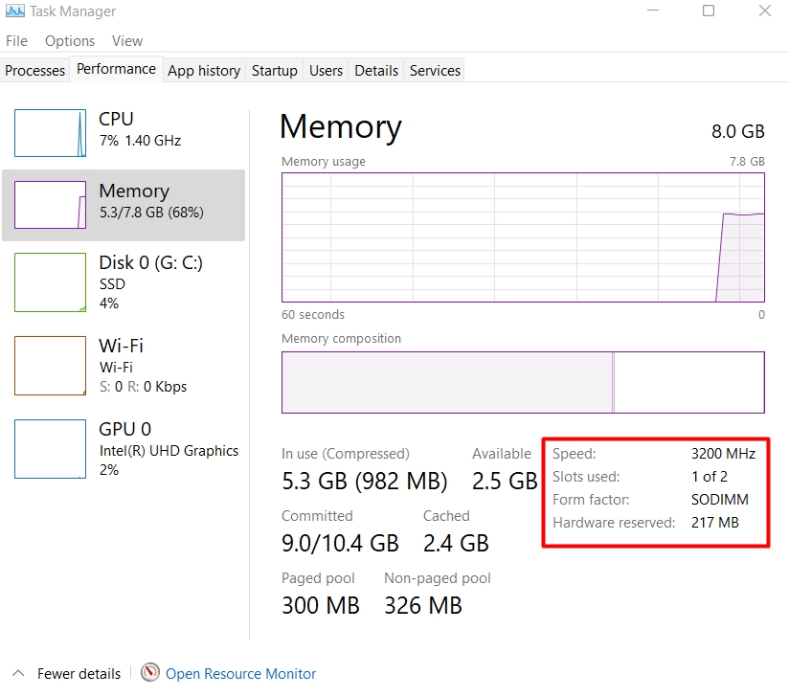Switch to the Details tab

[376, 71]
